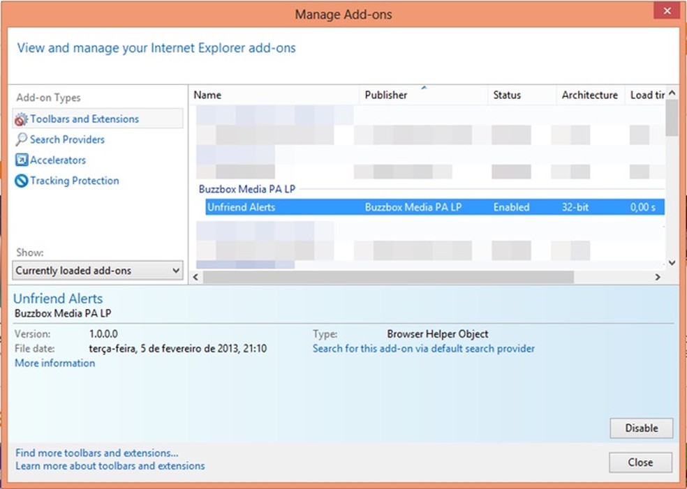Open Find more toolbars and extensions link
Screen dimensions: 687x489
tap(97, 453)
